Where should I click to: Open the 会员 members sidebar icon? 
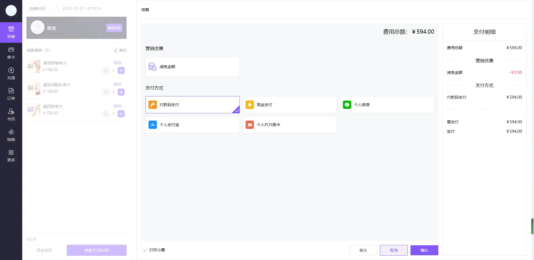[x=11, y=112]
